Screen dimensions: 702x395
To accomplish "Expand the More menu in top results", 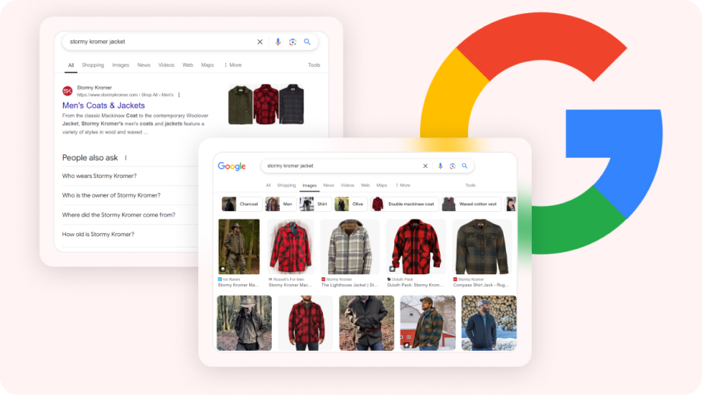I will (232, 65).
